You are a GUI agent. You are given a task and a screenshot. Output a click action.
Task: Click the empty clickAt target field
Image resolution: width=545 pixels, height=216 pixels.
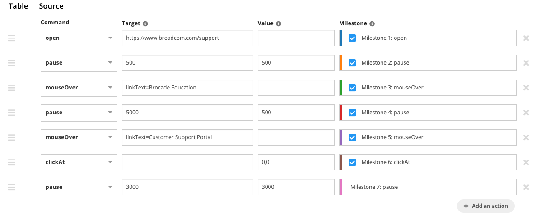click(187, 162)
